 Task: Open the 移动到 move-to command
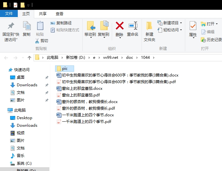[x=90, y=30]
